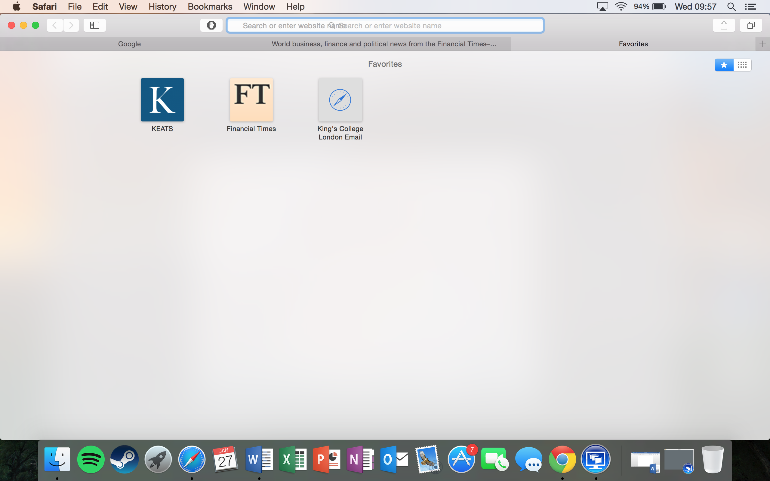The height and width of the screenshot is (481, 770).
Task: Open King's College London Email favorite
Action: [340, 100]
